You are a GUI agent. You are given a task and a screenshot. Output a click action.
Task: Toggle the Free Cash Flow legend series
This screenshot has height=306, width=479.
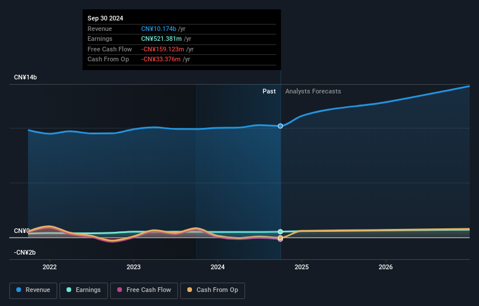click(x=144, y=290)
